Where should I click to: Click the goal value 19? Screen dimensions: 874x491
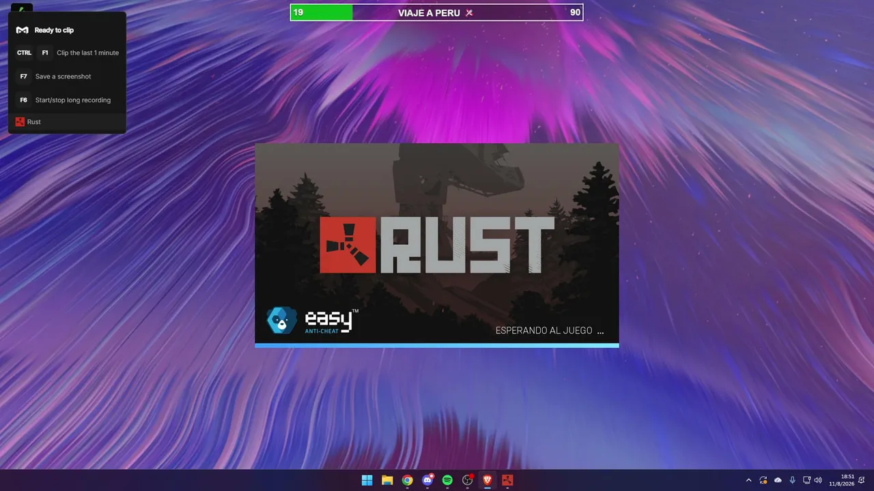[298, 12]
